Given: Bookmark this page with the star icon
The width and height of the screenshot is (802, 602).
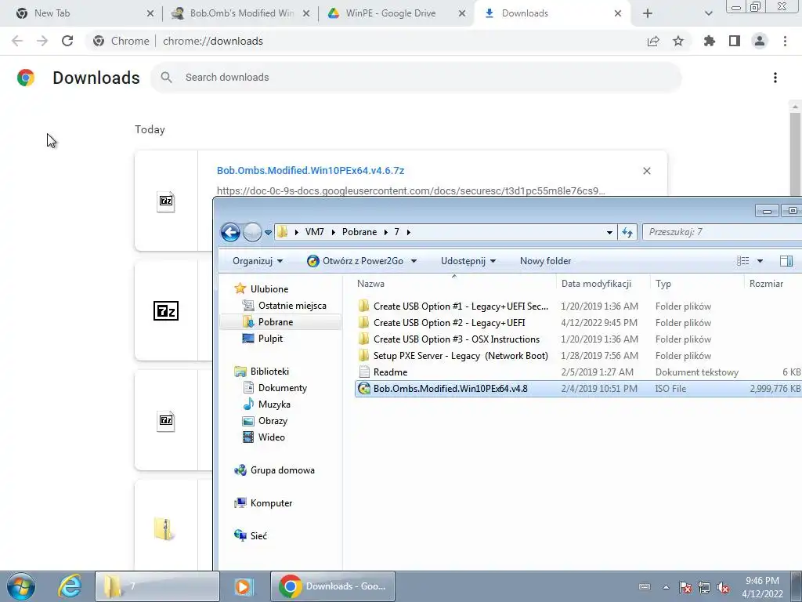Looking at the screenshot, I should [678, 41].
